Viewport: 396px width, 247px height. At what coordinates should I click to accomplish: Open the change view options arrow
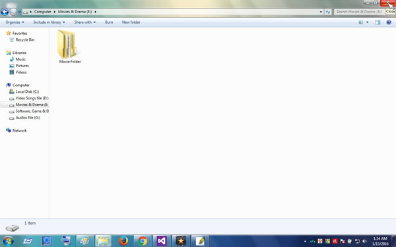(367, 22)
